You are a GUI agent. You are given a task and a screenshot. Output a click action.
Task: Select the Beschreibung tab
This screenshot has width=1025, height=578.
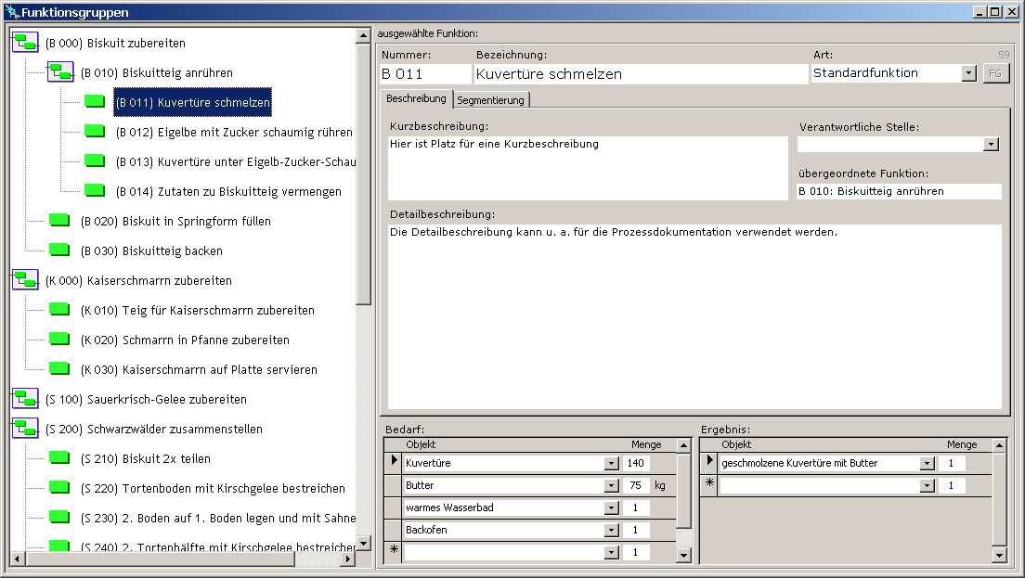point(416,98)
